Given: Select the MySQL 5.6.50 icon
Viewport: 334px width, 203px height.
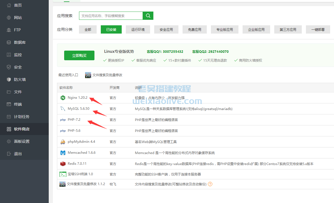Looking at the screenshot, I should (63, 109).
